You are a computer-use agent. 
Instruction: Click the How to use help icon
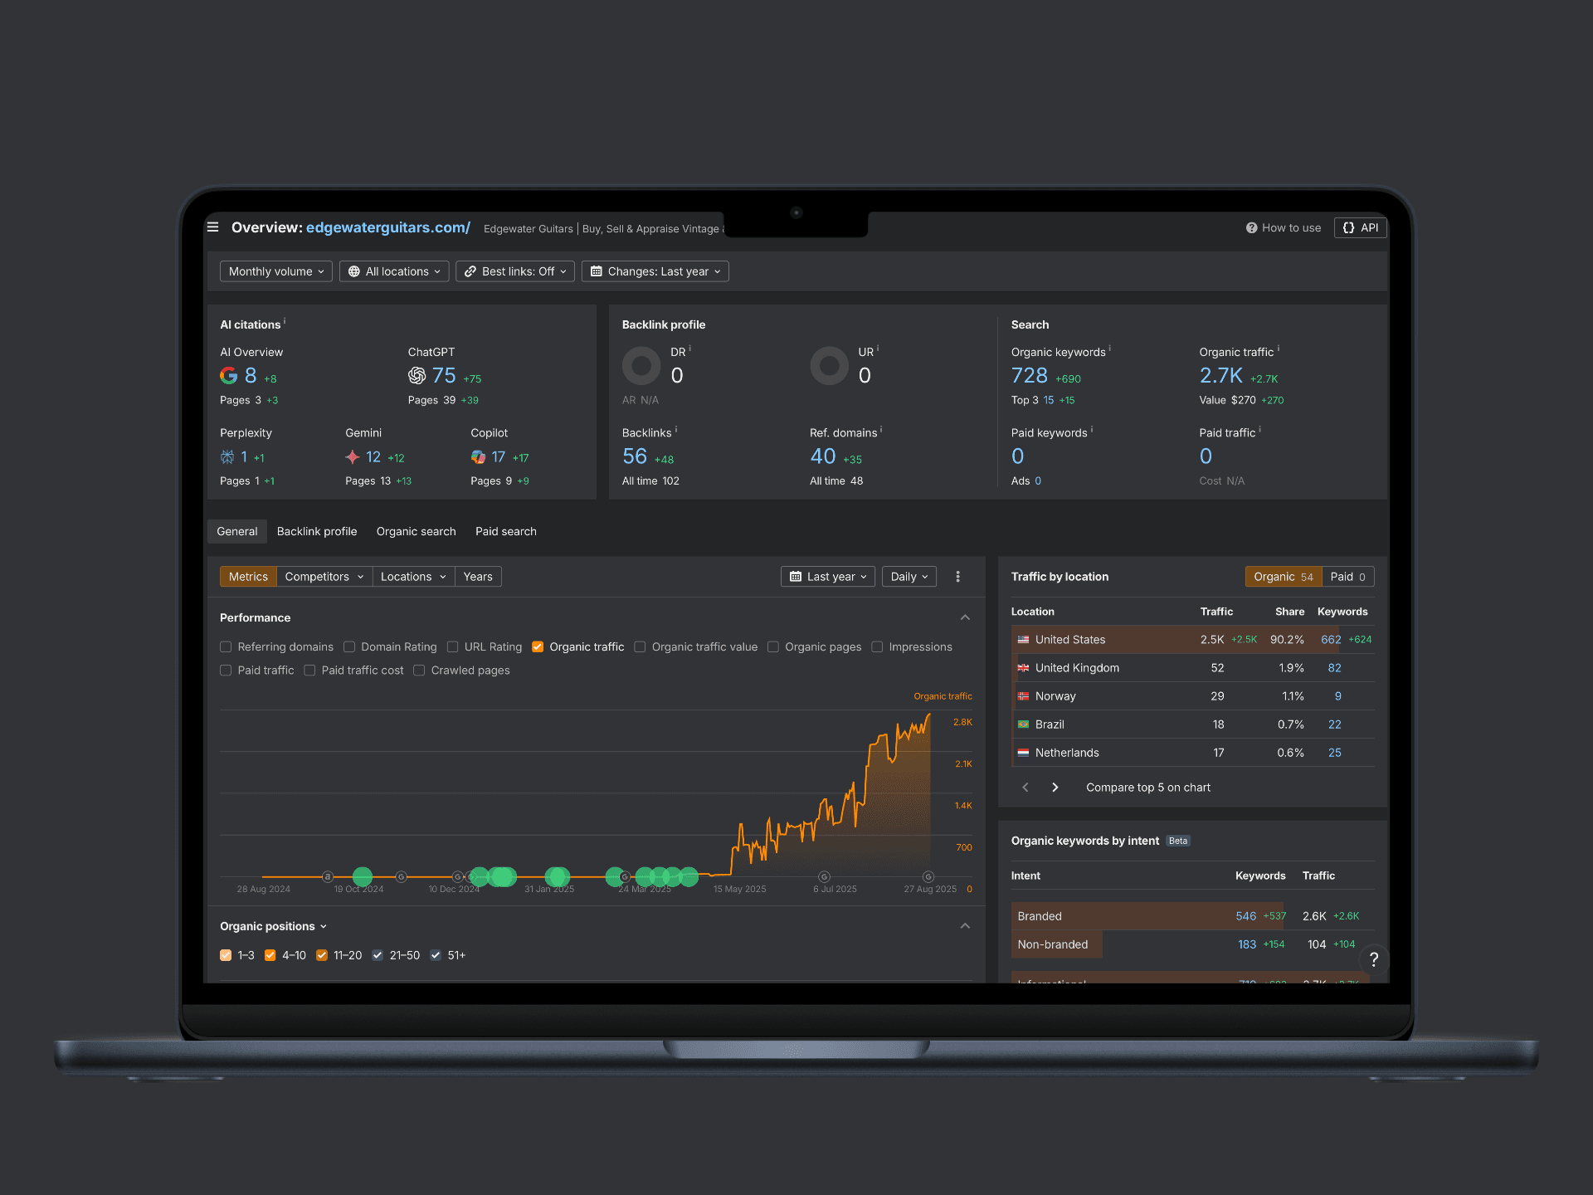1251,228
